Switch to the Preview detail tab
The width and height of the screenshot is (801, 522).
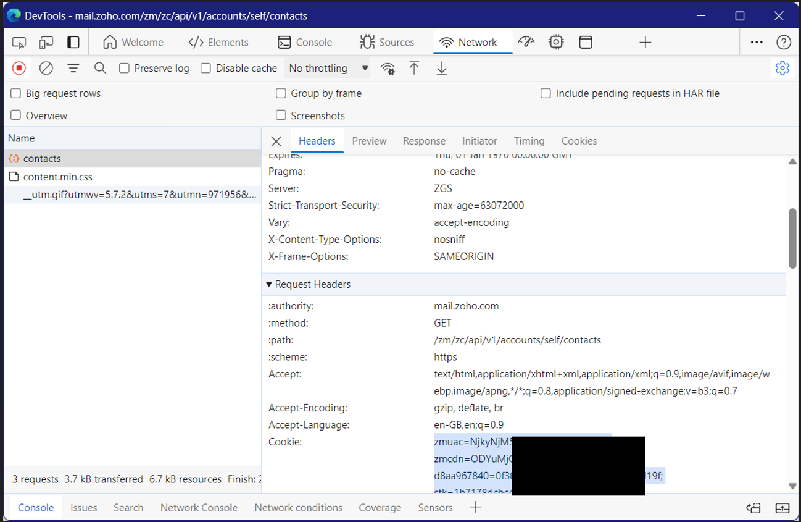coord(369,141)
